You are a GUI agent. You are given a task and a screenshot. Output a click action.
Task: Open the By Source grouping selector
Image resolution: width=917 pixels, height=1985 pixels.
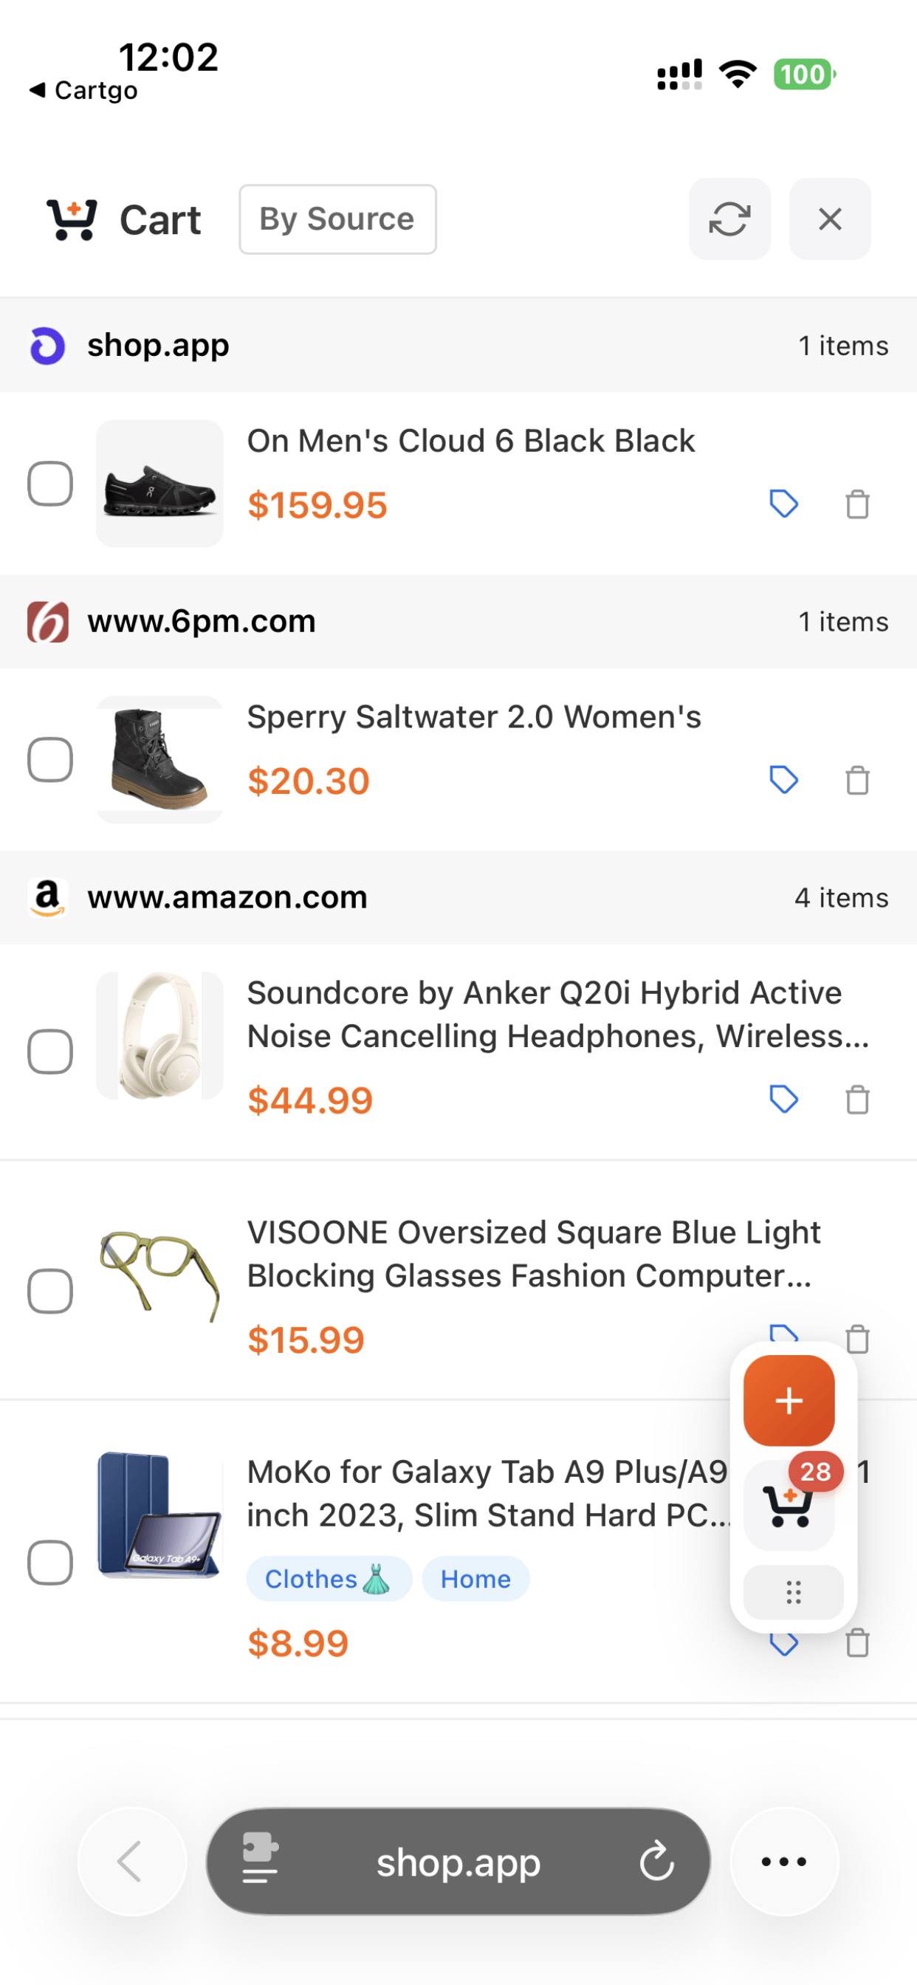[x=337, y=219]
